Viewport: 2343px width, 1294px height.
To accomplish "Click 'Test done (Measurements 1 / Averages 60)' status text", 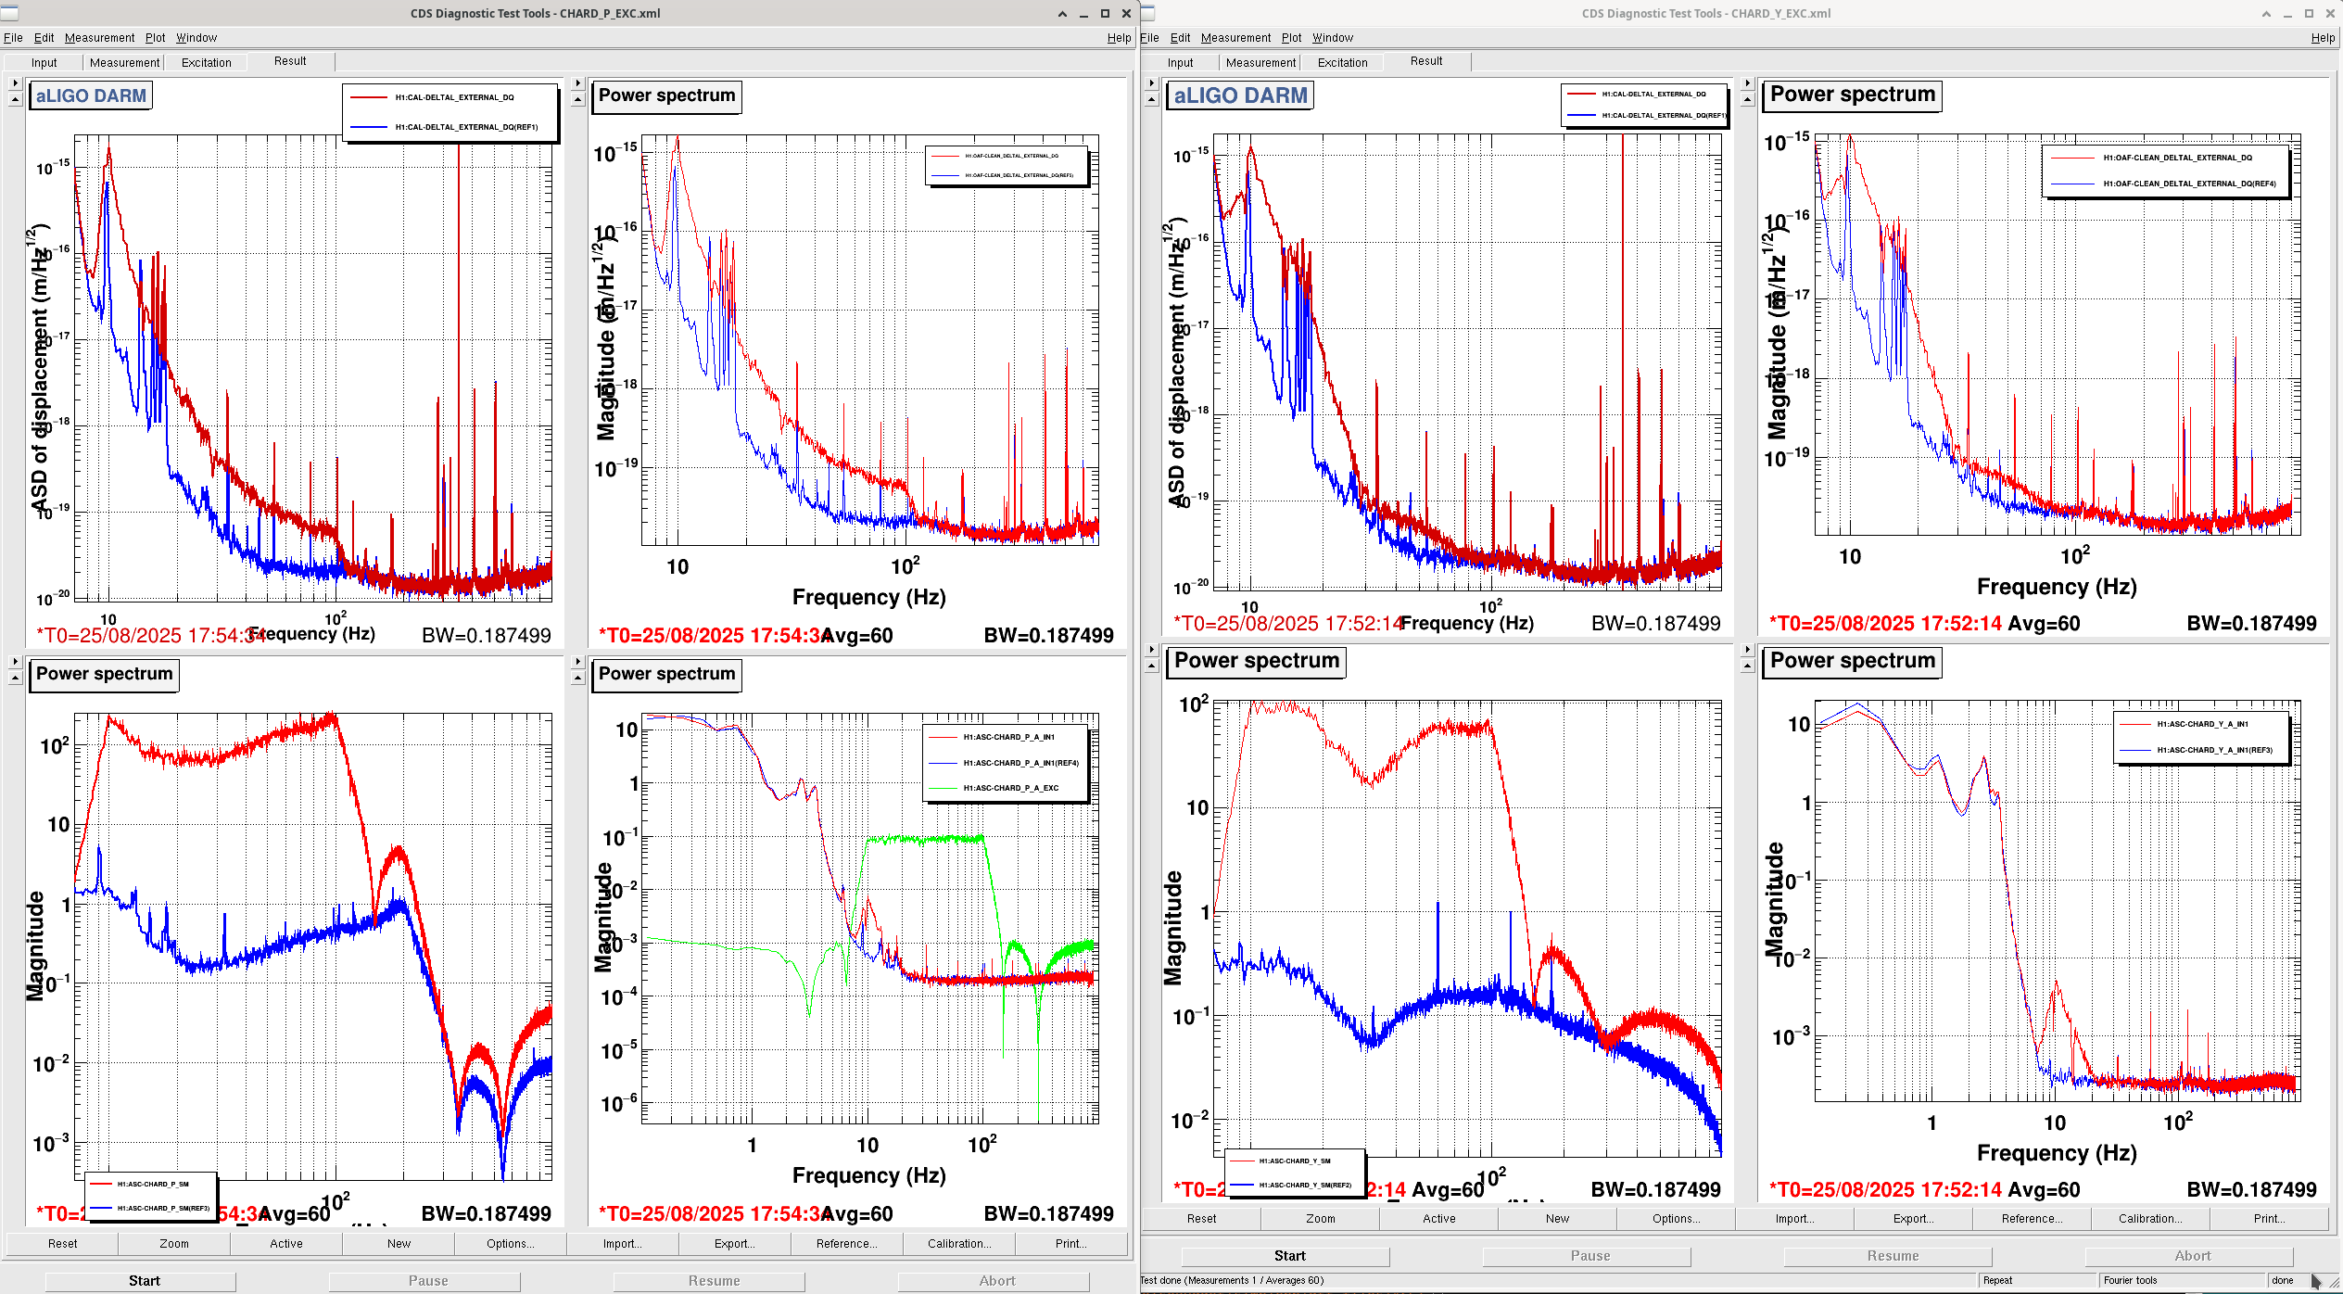I will click(x=1232, y=1280).
